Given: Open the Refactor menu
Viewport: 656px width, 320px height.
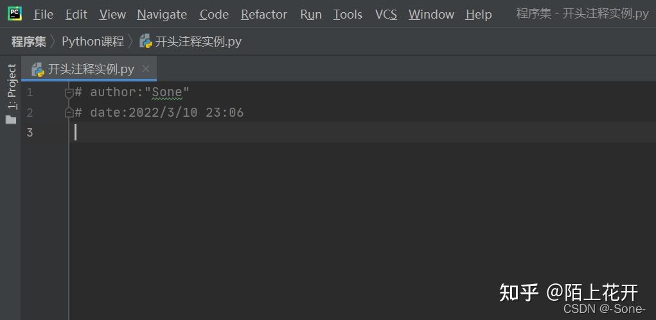Looking at the screenshot, I should coord(264,15).
